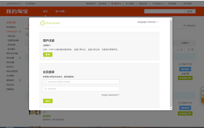Open 机票酒店保险 in the sidebar
Image resolution: width=204 pixels, height=128 pixels.
click(13, 40)
